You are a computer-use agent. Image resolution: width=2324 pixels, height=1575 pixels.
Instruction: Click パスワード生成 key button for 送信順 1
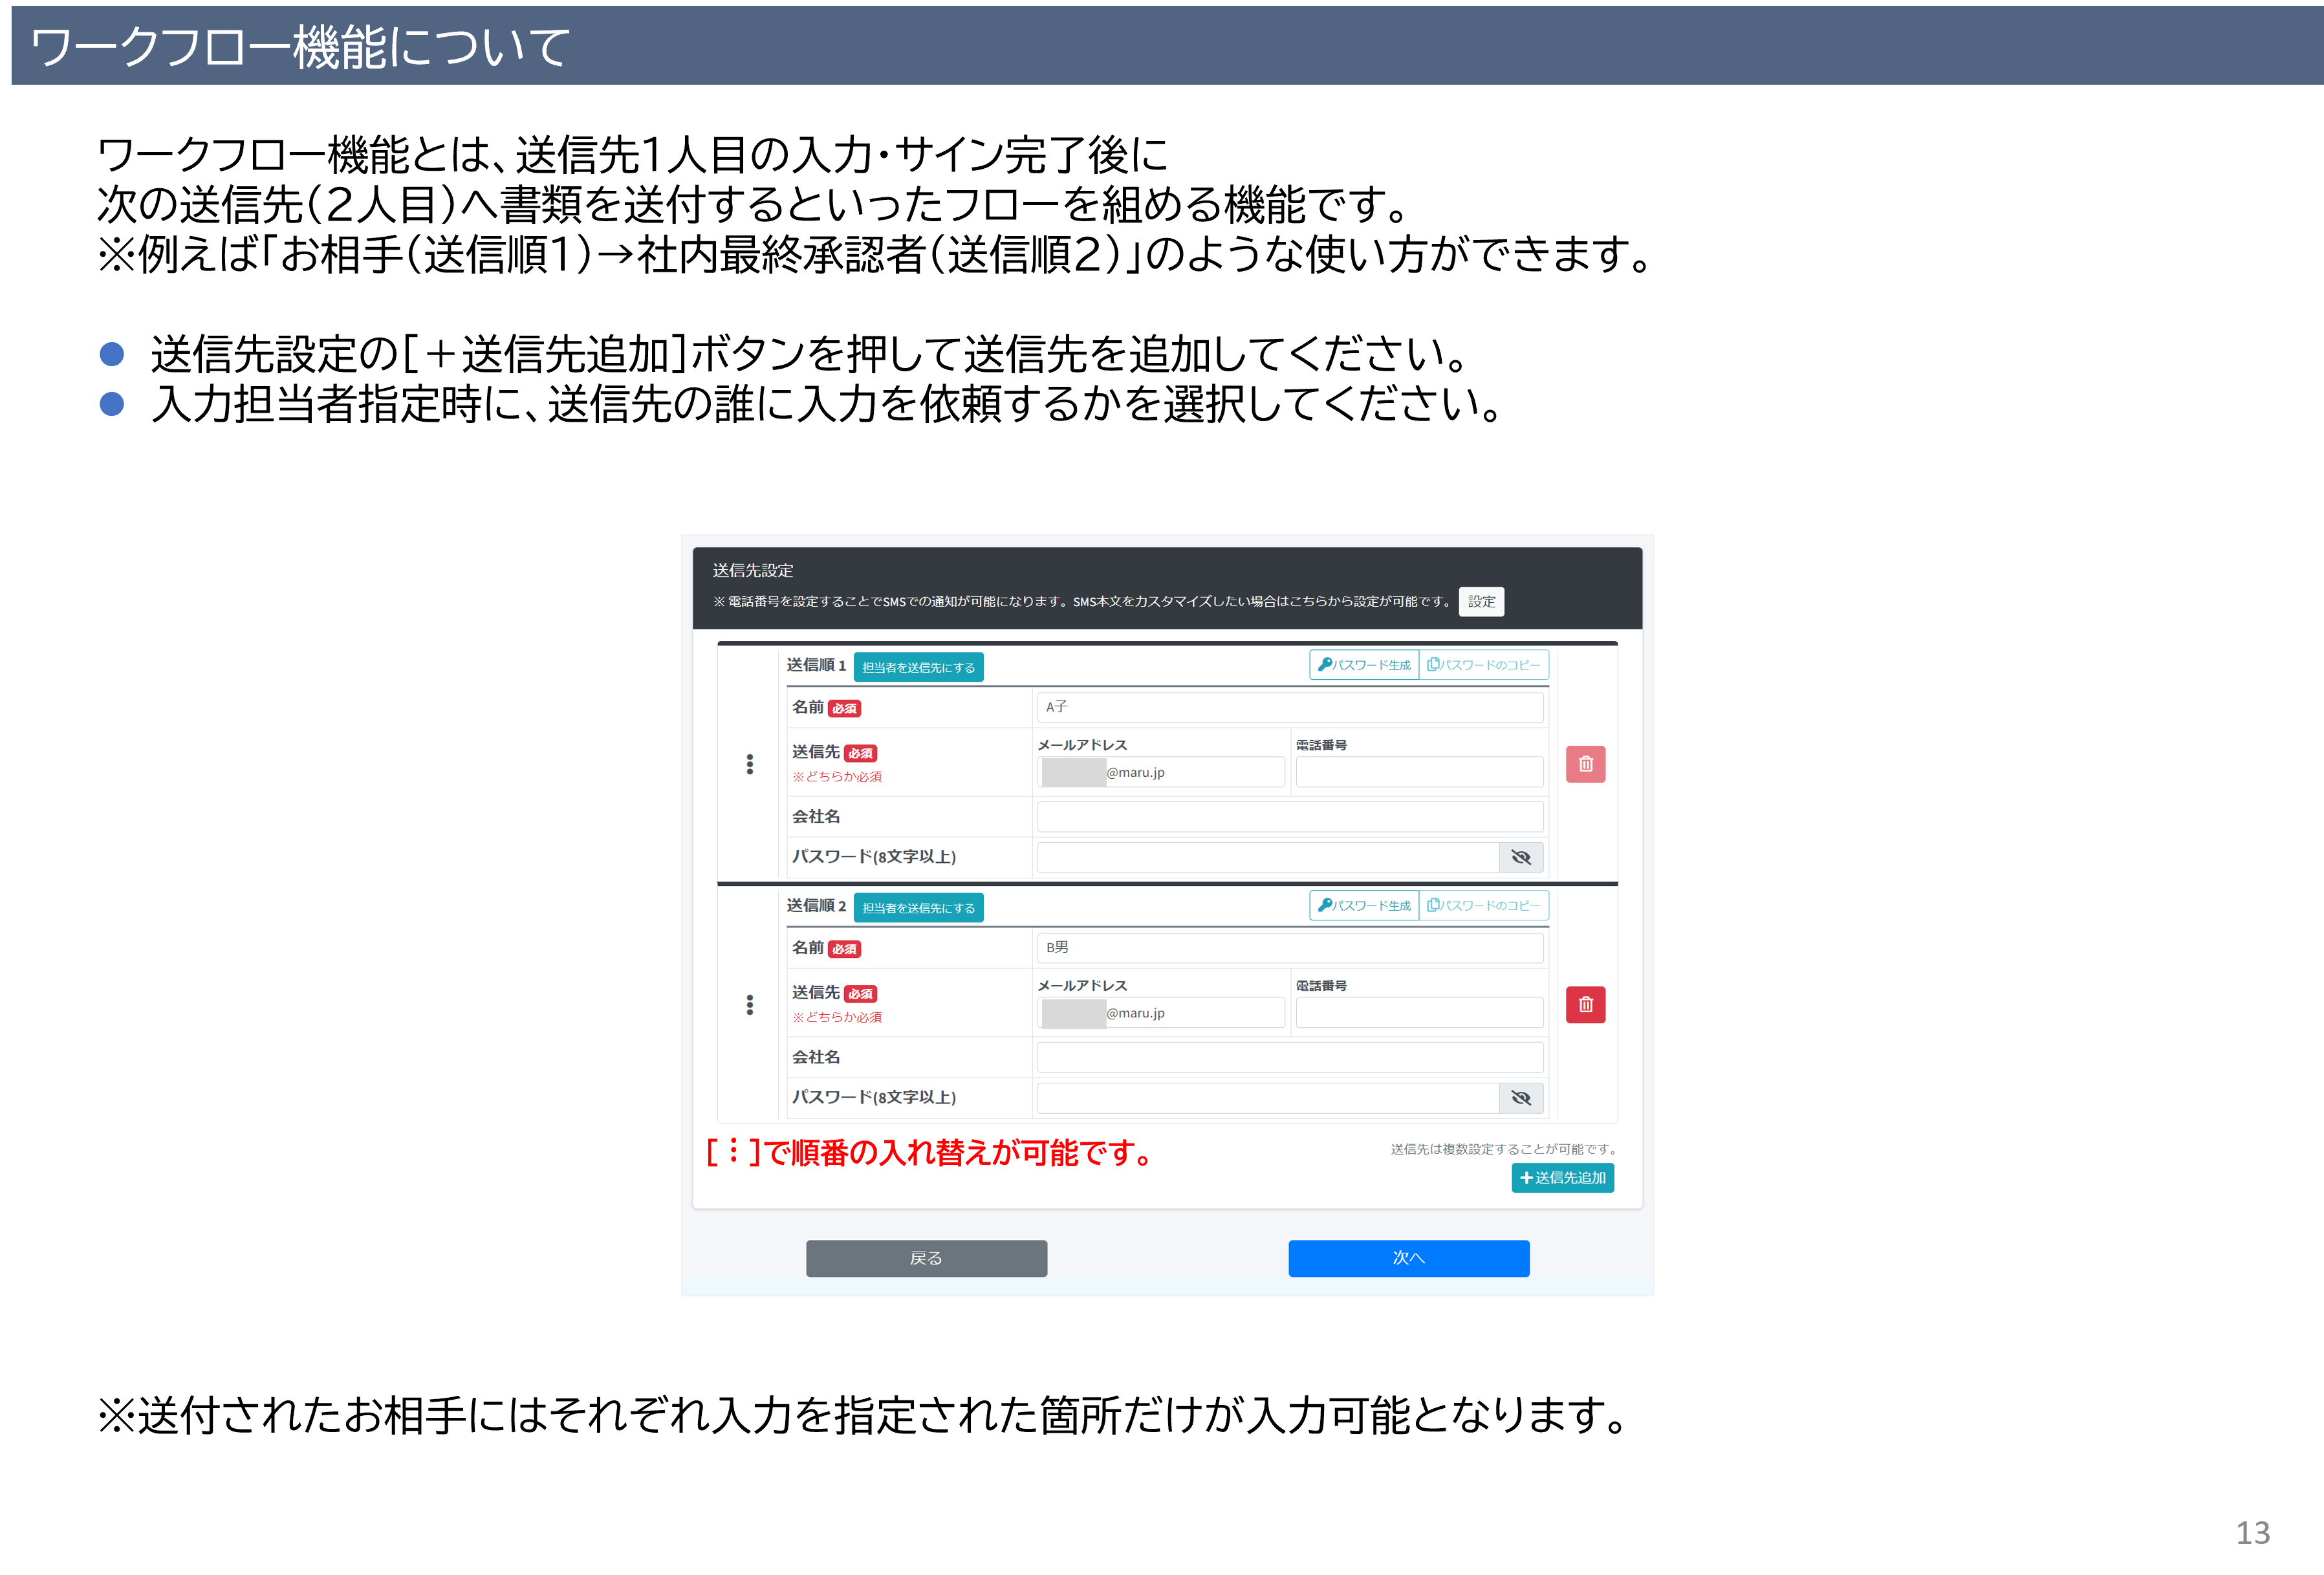(x=1364, y=665)
